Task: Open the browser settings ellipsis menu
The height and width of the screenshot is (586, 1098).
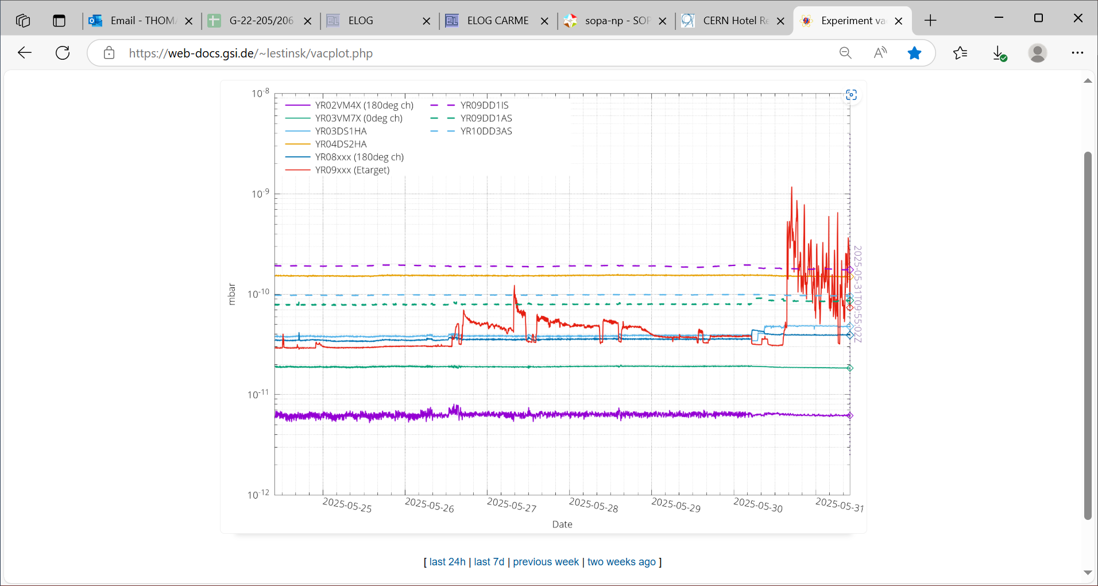Action: point(1077,53)
